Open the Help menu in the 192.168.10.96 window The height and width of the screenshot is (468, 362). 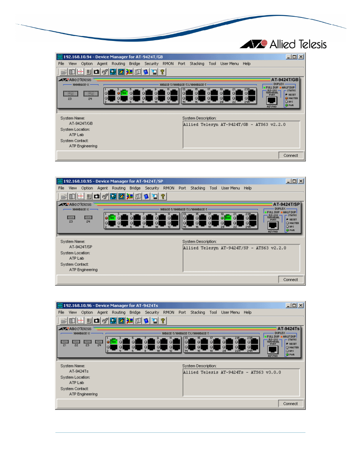[248, 313]
